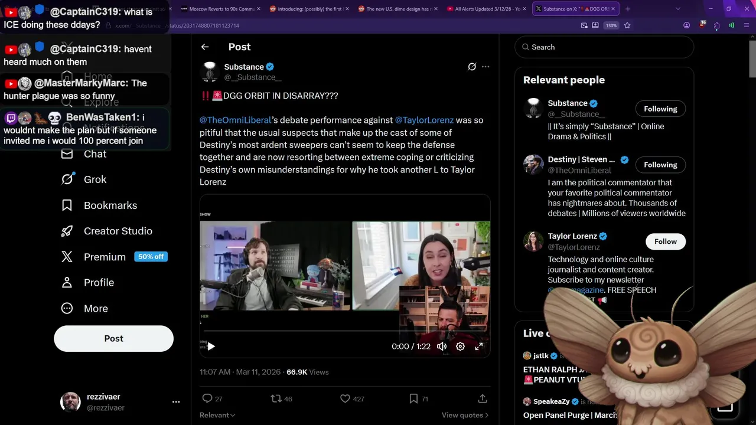Toggle Following for Substance in Relevant people
This screenshot has width=756, height=425.
pos(660,109)
